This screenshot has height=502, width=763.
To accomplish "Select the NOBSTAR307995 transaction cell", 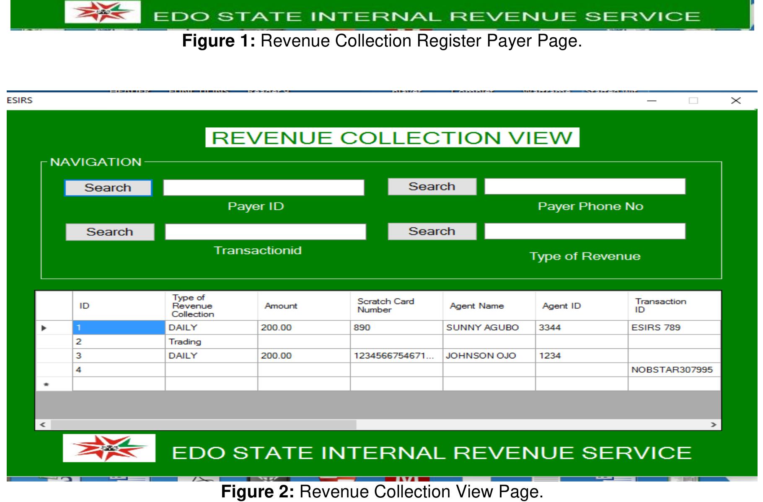I will [674, 370].
